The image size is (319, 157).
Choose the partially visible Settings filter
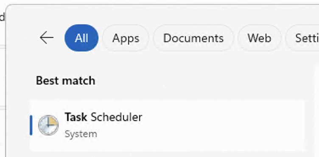(x=302, y=38)
